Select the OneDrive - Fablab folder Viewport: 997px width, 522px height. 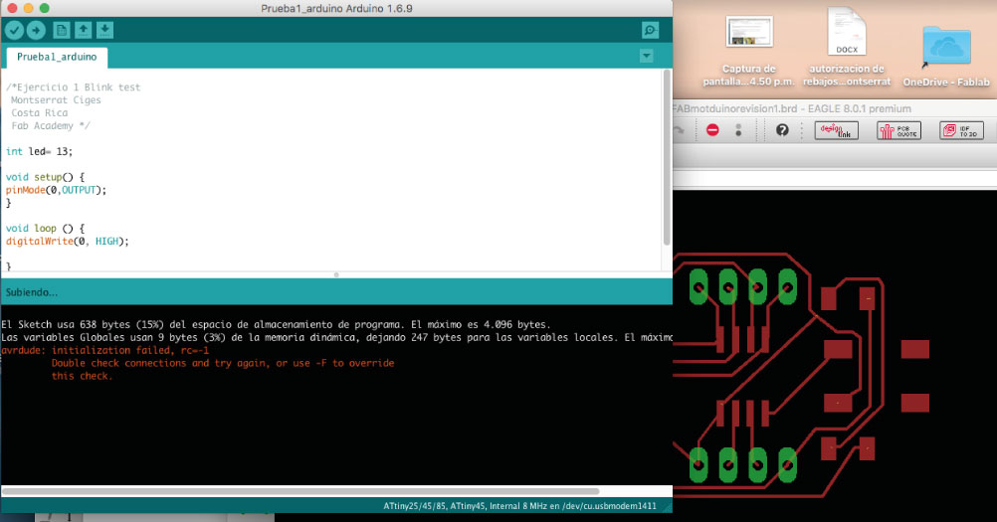pos(946,57)
